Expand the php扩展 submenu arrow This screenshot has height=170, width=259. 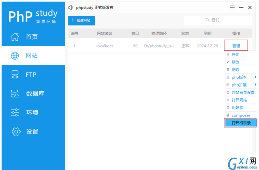click(x=255, y=85)
